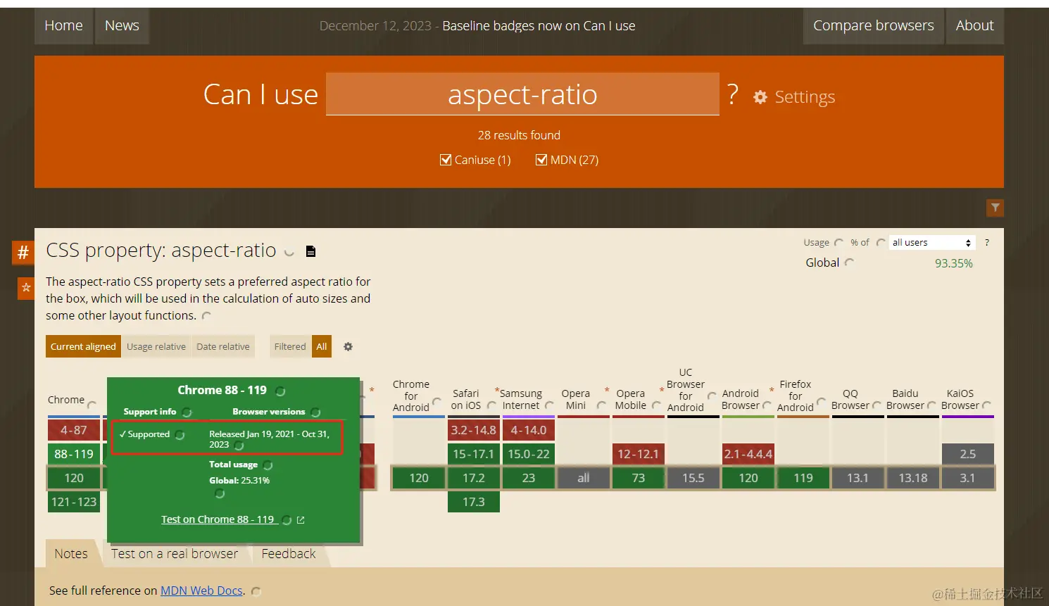Open table options gear next to All
Screen dimensions: 1049x606
point(348,346)
